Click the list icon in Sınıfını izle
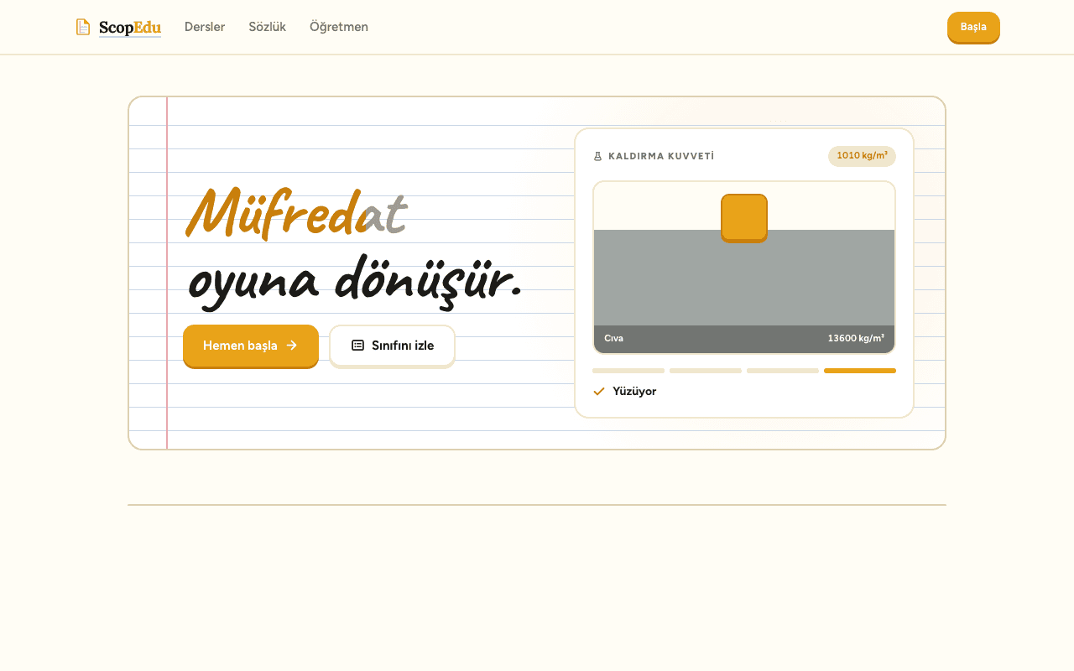The width and height of the screenshot is (1074, 671). tap(357, 345)
